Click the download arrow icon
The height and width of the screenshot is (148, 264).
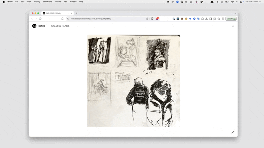click(x=233, y=26)
